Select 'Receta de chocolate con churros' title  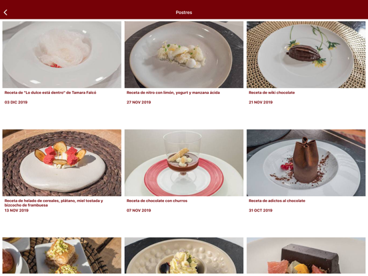tap(157, 201)
